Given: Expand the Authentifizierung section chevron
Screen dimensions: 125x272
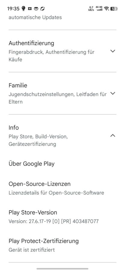Looking at the screenshot, I should tap(113, 51).
